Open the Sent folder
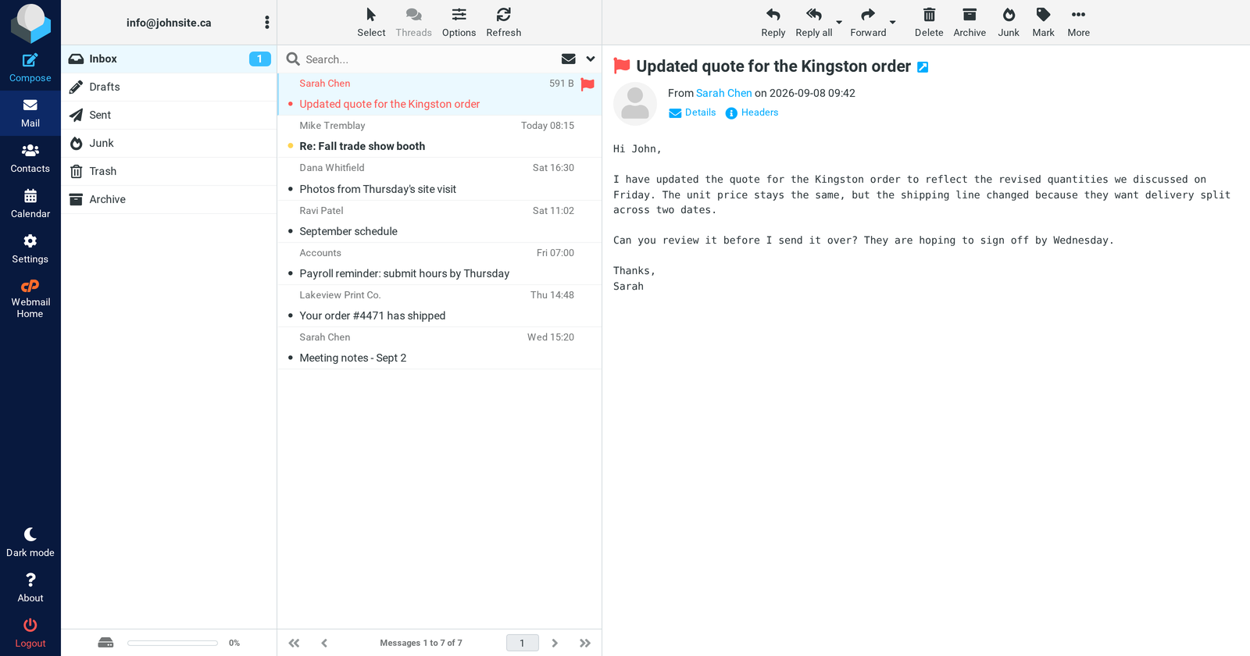This screenshot has height=656, width=1250. (x=169, y=115)
